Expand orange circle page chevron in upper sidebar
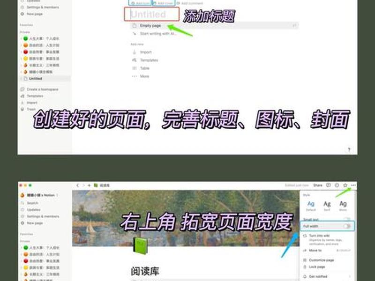 pyautogui.click(x=21, y=45)
